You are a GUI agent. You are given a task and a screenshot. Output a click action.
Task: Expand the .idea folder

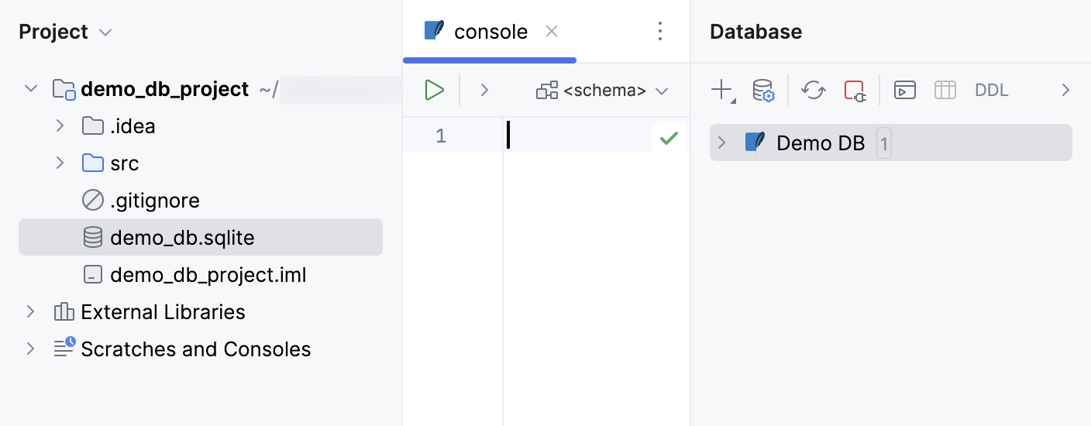click(60, 126)
